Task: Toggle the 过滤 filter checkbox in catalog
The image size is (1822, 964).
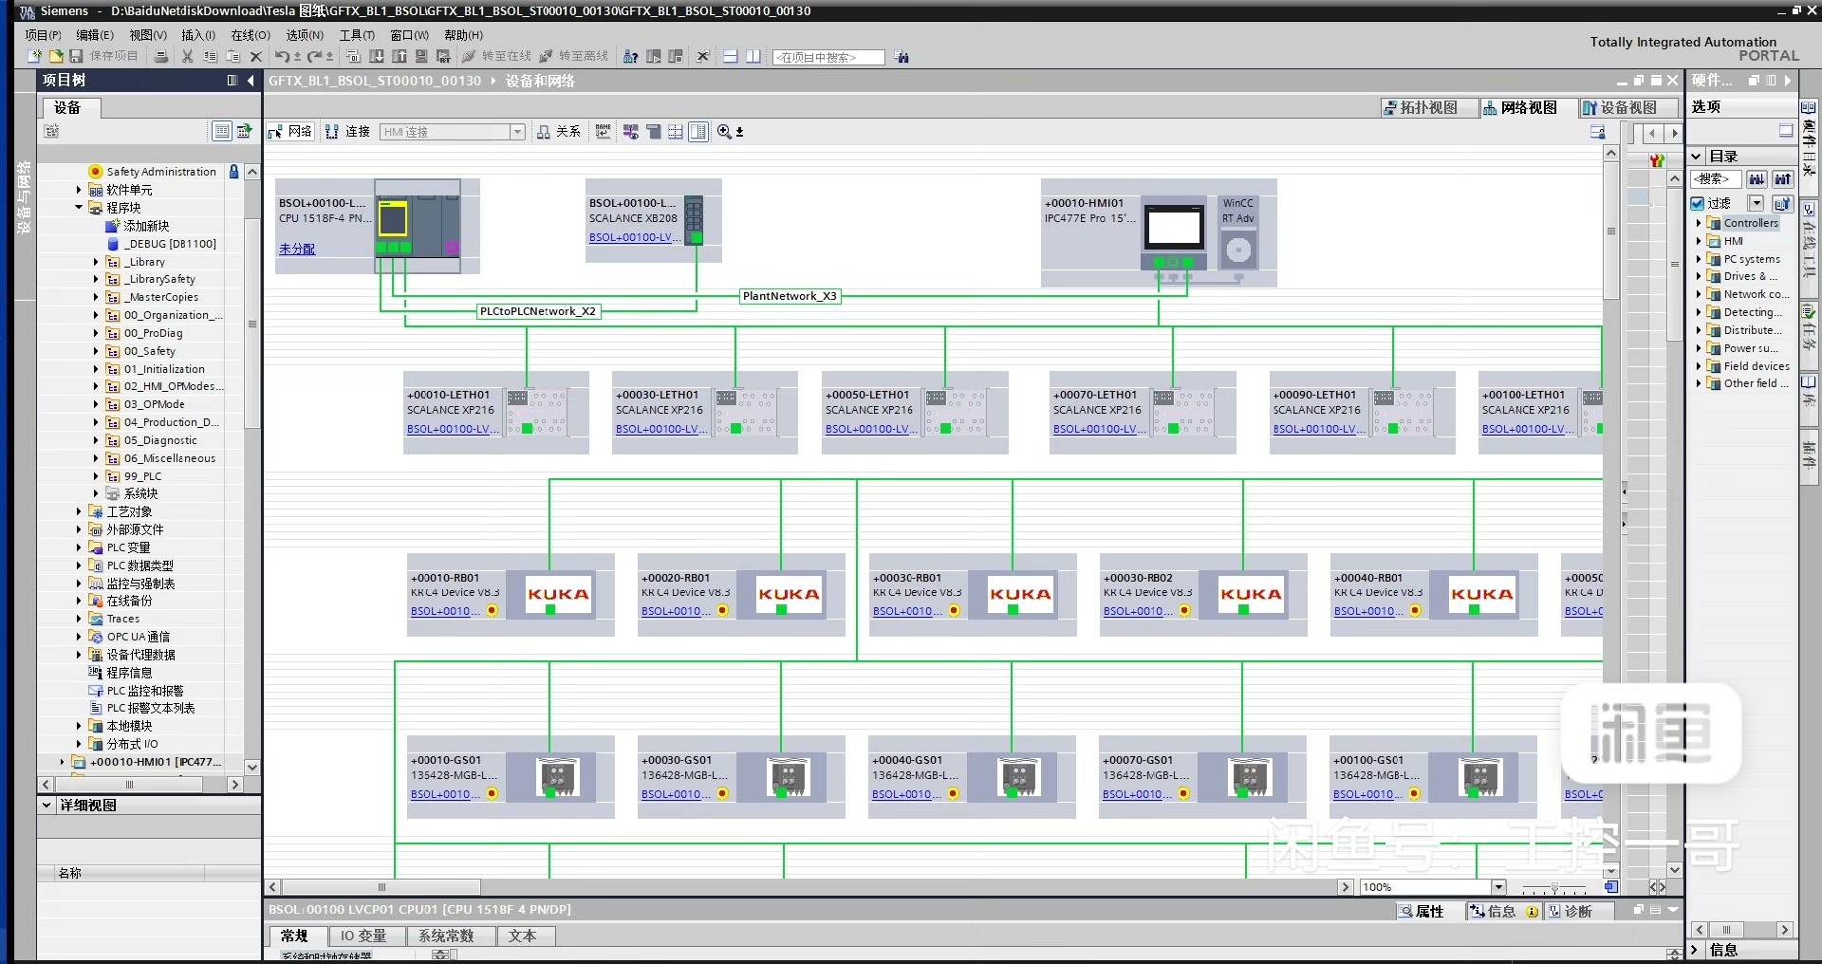Action: click(x=1698, y=203)
